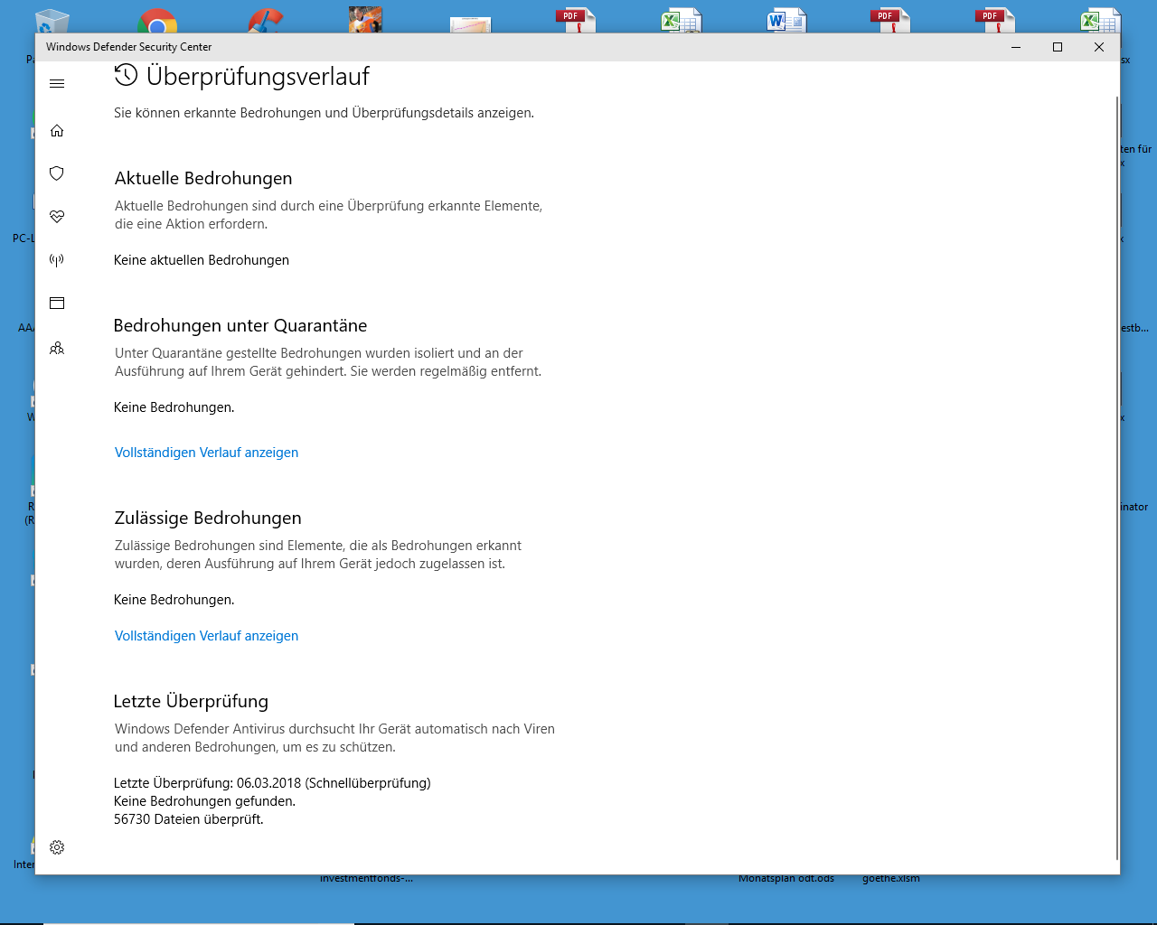This screenshot has width=1157, height=925.
Task: Click the Bedrohungen unter Quarantäne heading
Action: [240, 326]
